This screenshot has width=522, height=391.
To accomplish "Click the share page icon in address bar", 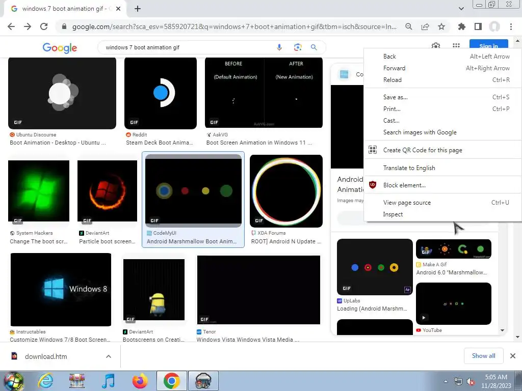I will point(425,26).
